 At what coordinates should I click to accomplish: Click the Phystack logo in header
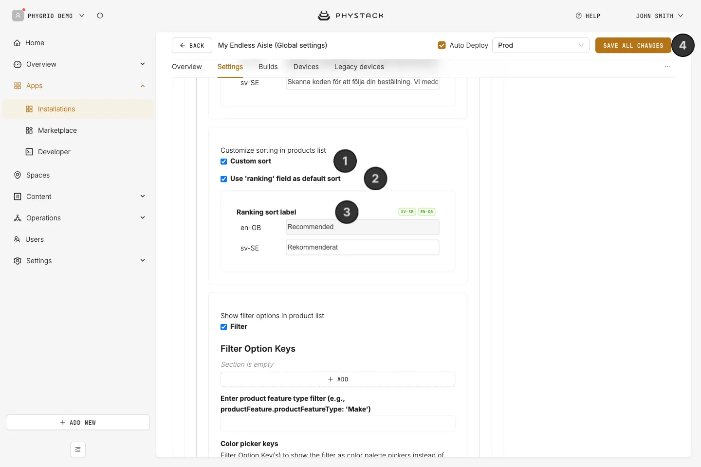coord(350,16)
